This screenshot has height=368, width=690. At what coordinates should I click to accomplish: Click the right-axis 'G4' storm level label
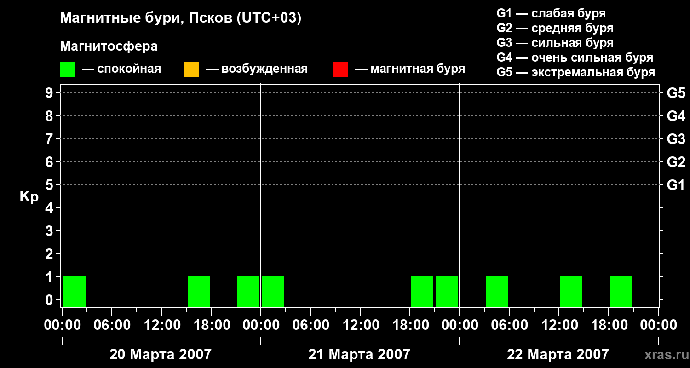tap(676, 116)
